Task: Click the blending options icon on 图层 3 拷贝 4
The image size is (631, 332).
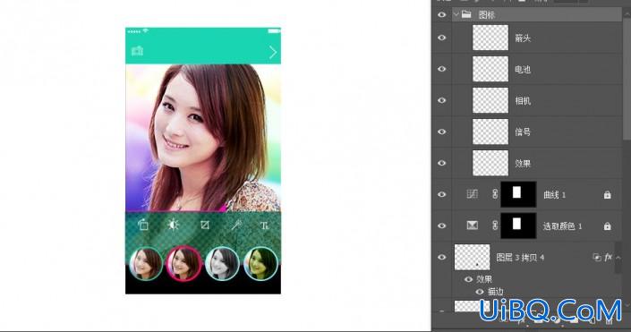Action: coord(597,257)
